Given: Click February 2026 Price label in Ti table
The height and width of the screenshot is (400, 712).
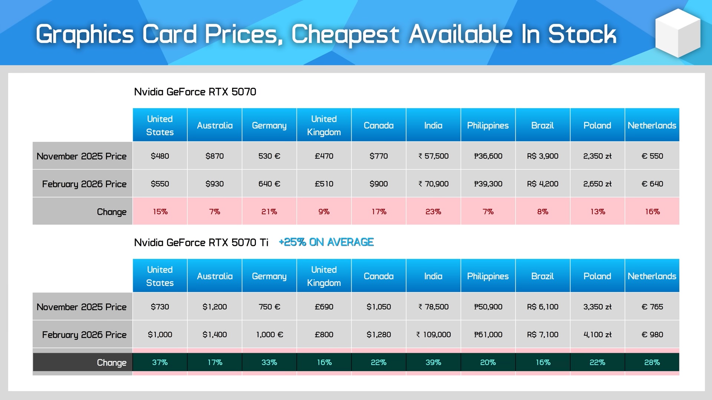Looking at the screenshot, I should (84, 334).
